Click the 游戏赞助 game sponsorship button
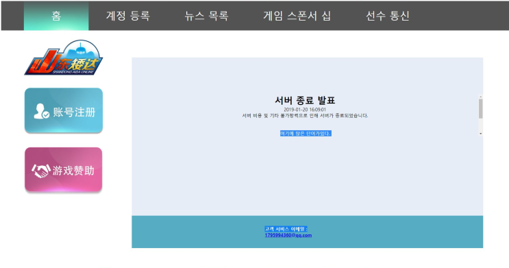509x268 pixels. point(64,169)
